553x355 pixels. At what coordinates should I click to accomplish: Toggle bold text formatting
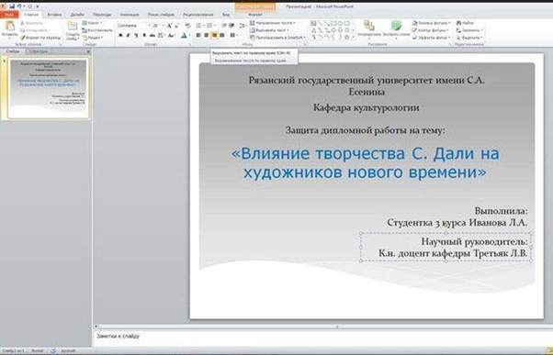(x=120, y=35)
